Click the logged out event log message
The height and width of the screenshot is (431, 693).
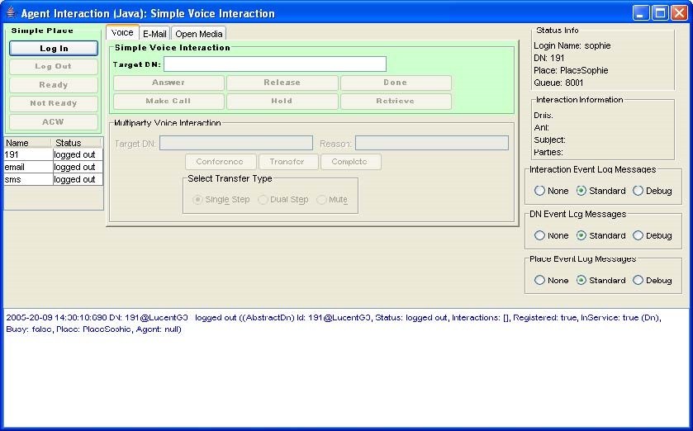[x=333, y=324]
